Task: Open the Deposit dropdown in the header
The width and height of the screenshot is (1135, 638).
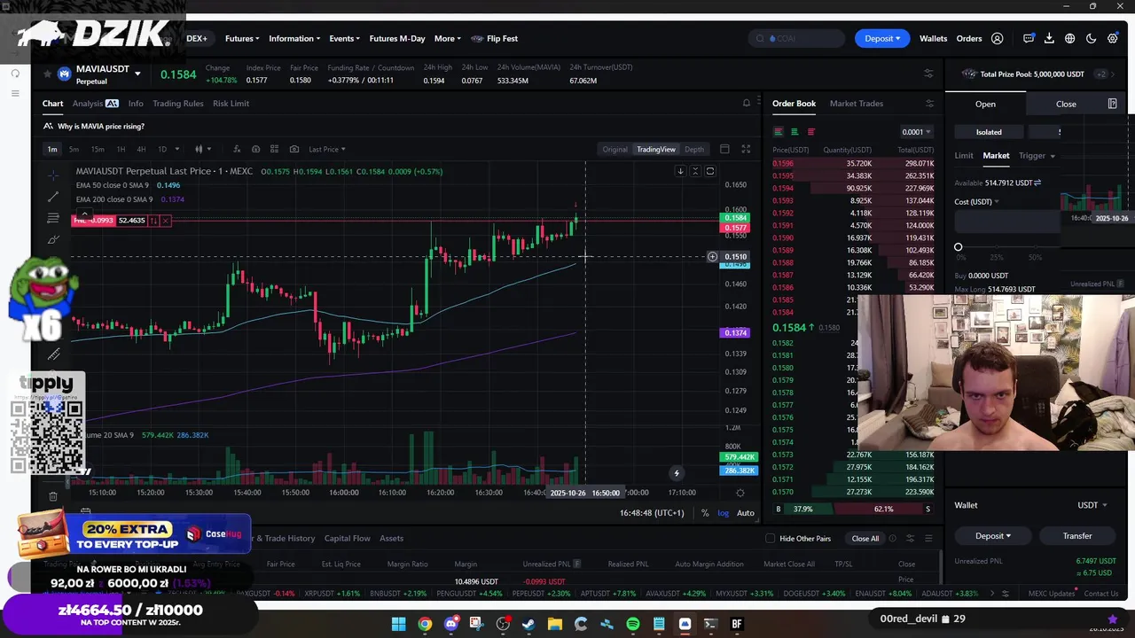Action: (882, 39)
